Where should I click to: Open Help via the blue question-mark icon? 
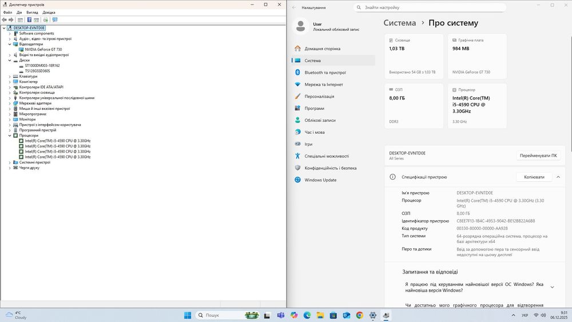[x=30, y=19]
